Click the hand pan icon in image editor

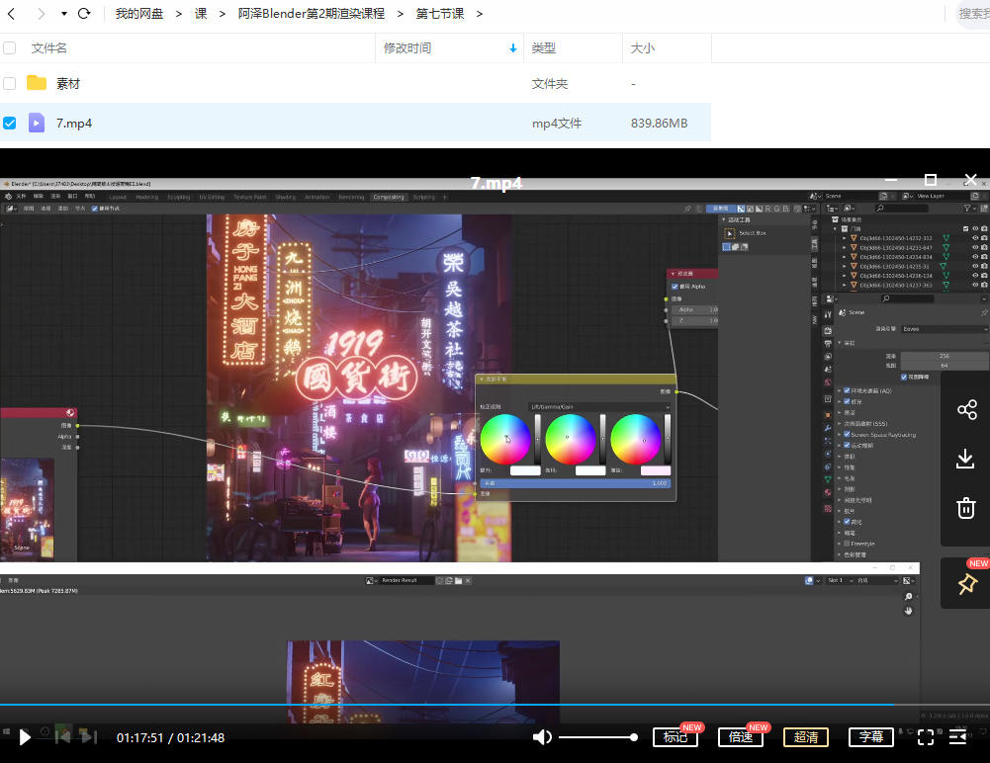909,611
